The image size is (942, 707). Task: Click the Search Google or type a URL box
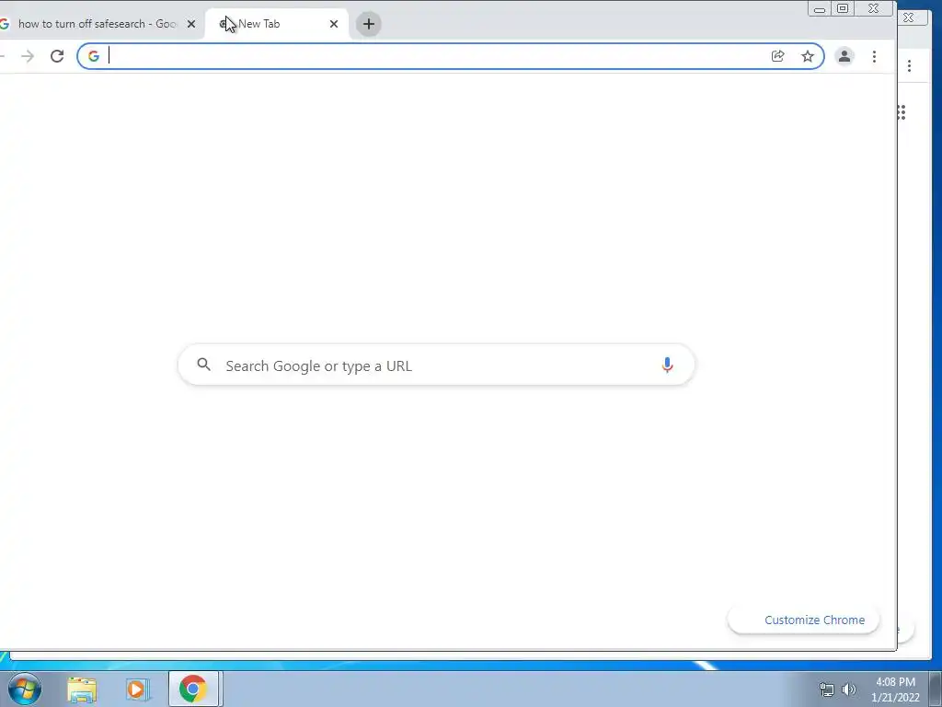pos(437,365)
